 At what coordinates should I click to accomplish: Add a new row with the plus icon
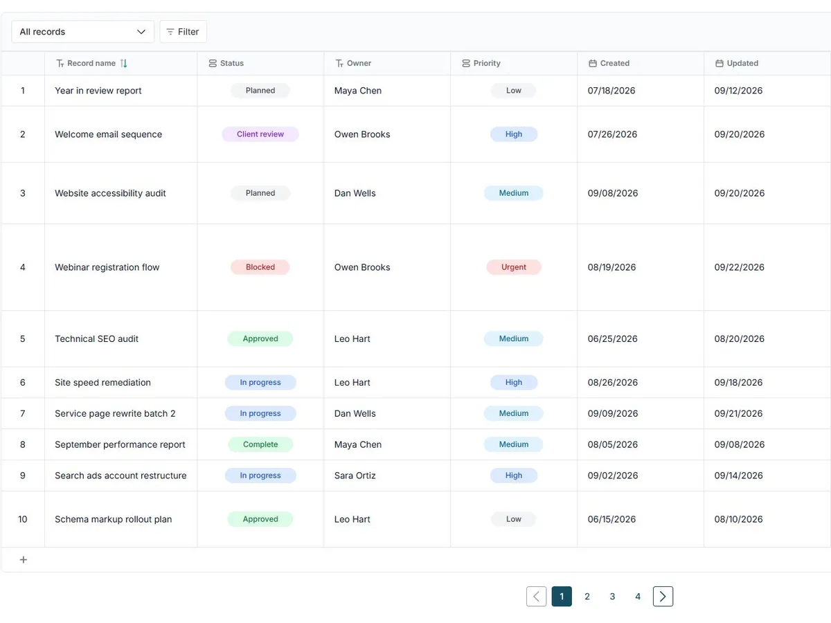pos(23,560)
